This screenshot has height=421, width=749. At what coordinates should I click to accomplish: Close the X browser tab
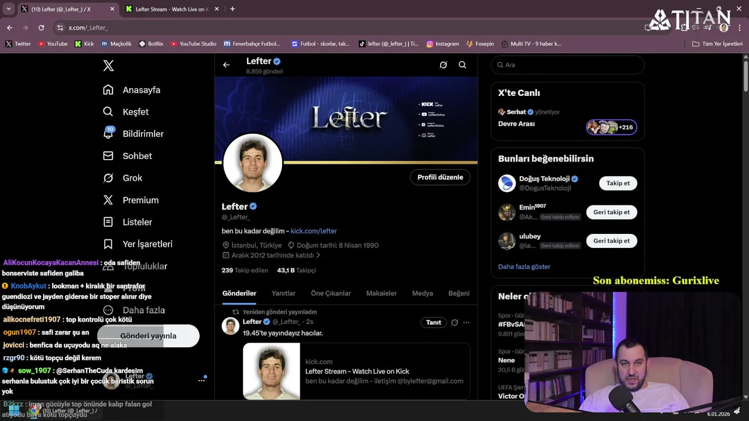(x=112, y=9)
